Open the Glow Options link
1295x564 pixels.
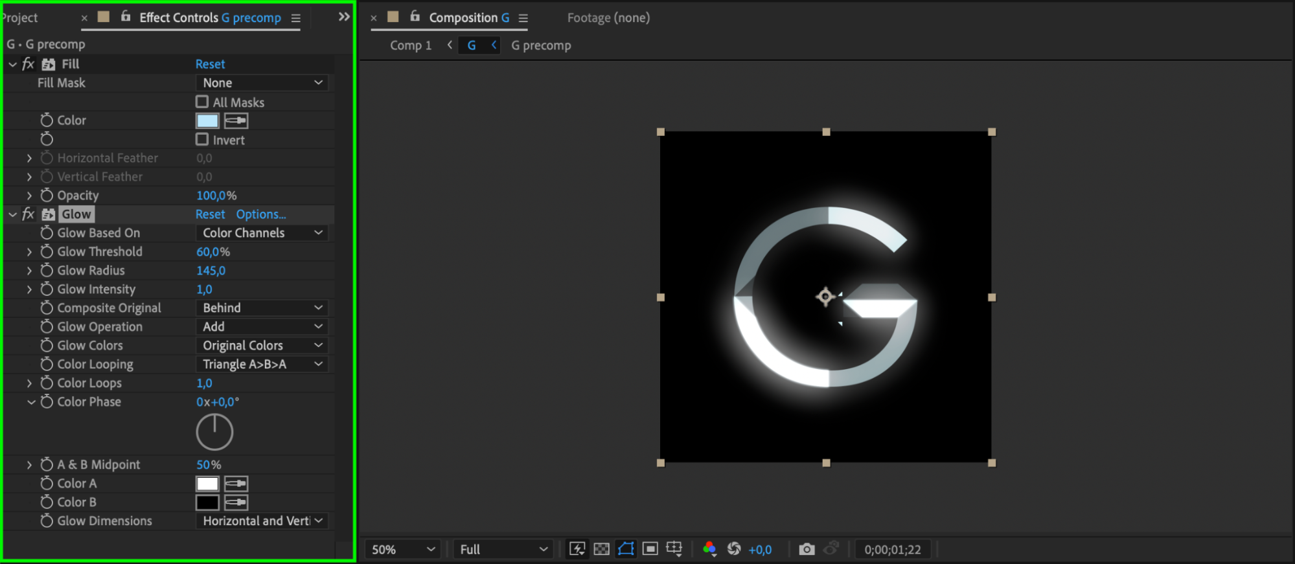click(260, 214)
